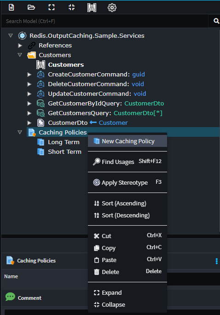This screenshot has height=315, width=220.
Task: Collapse the Redis.OutputCaching.Sample.Services root node
Action: [11, 35]
